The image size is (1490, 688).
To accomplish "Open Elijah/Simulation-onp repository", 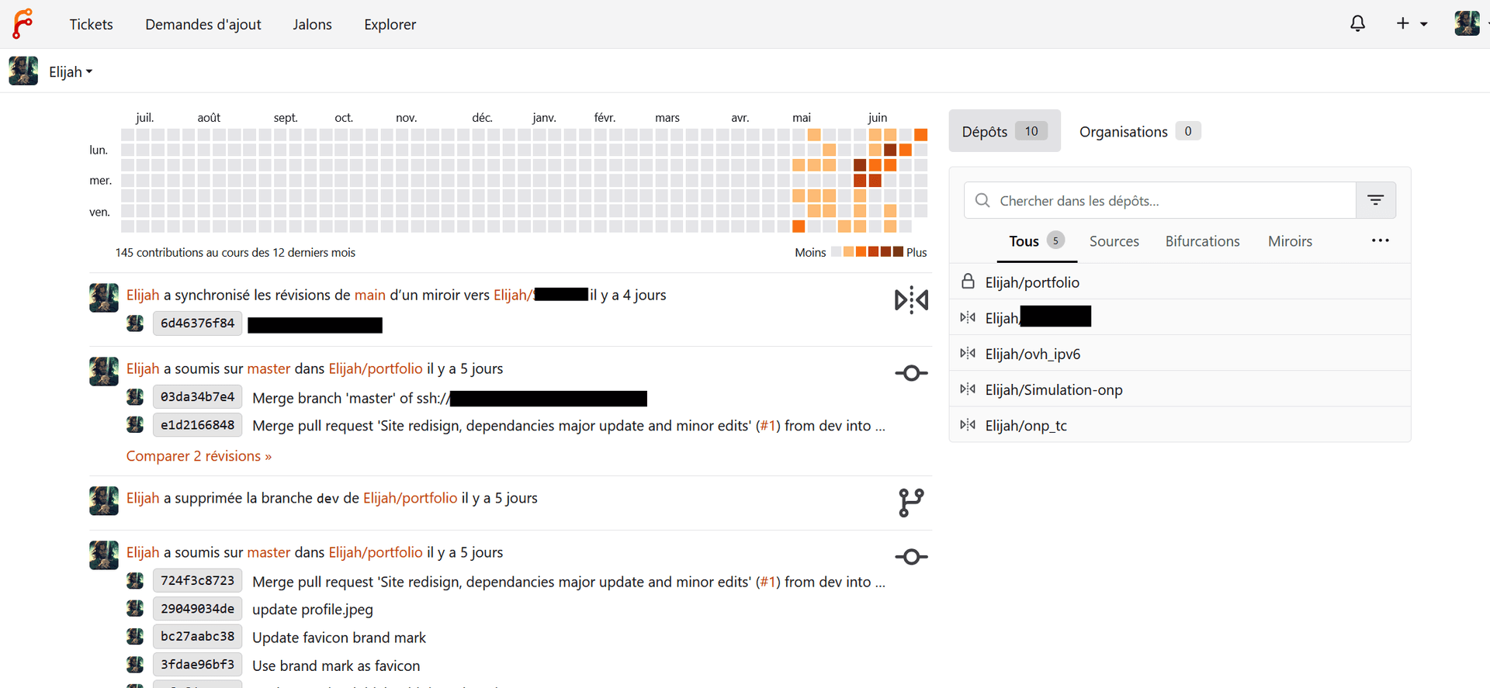I will [1053, 389].
